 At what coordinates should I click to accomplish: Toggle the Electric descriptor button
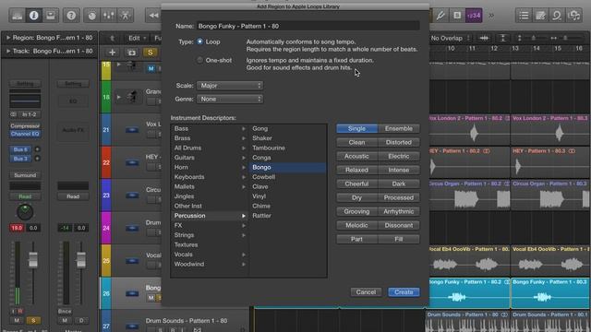click(x=399, y=156)
